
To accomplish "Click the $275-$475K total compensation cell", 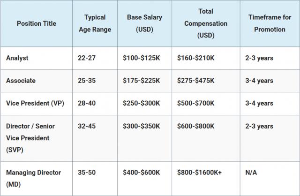I will [196, 81].
